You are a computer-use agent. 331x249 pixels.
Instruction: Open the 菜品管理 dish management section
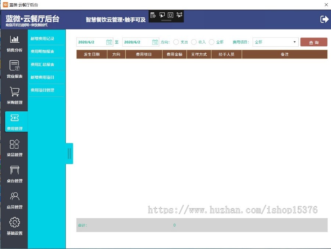[x=14, y=148]
